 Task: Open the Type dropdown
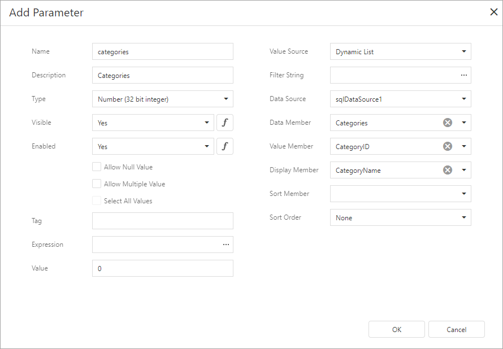pos(226,99)
